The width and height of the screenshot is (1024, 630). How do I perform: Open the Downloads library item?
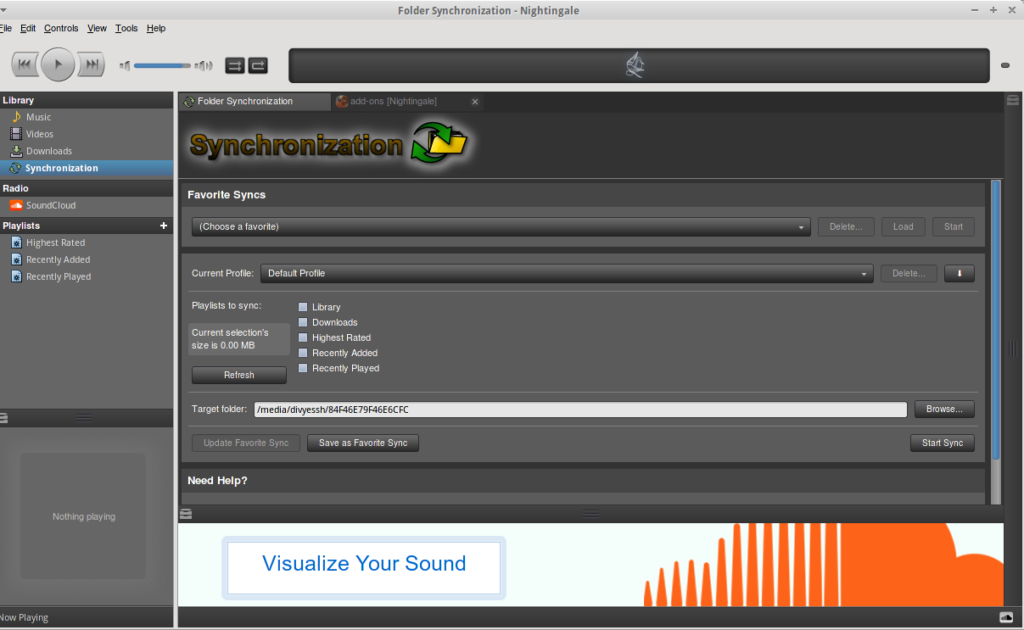coord(48,151)
